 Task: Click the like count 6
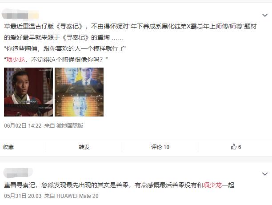240,147
